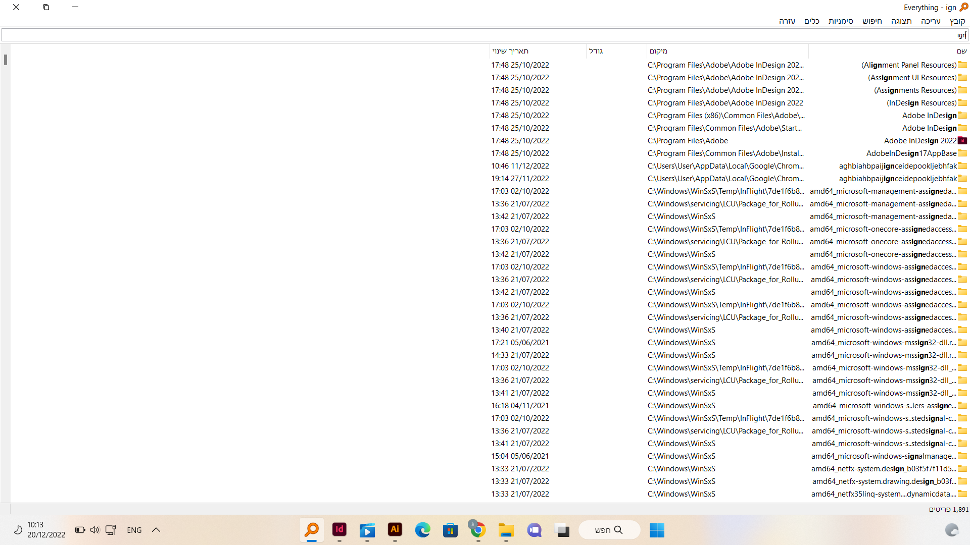Open Microsoft Store from the taskbar
Viewport: 970px width, 545px height.
click(x=450, y=530)
